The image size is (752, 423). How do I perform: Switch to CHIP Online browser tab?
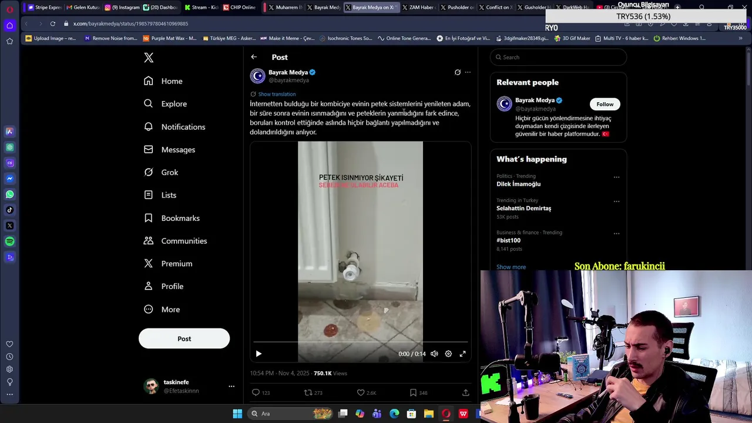(240, 8)
